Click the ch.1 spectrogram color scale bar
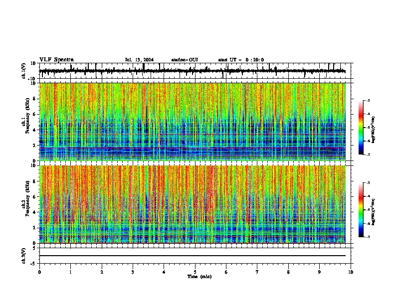This screenshot has width=395, height=305. (361, 128)
